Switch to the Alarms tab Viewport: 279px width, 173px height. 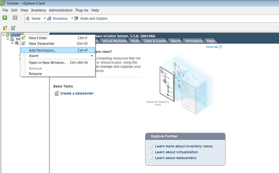coord(175,41)
